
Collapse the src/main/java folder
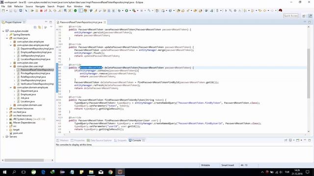pyautogui.click(x=7, y=38)
